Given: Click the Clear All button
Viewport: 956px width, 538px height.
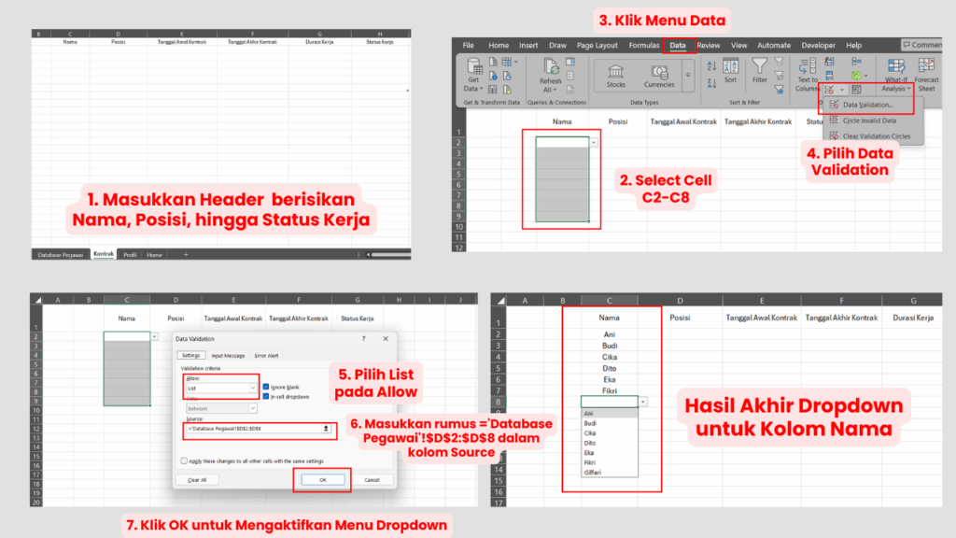Looking at the screenshot, I should (x=197, y=479).
